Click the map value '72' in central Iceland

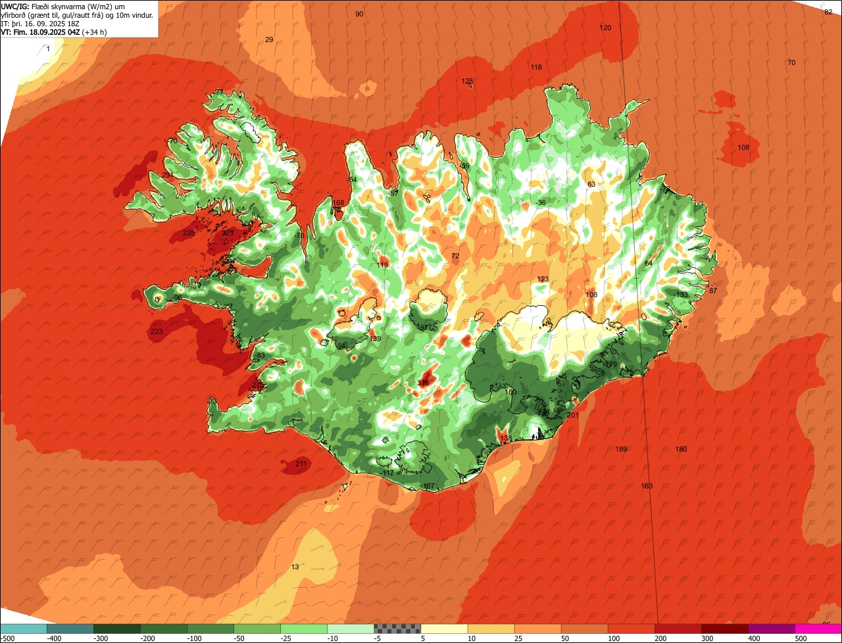tap(455, 255)
